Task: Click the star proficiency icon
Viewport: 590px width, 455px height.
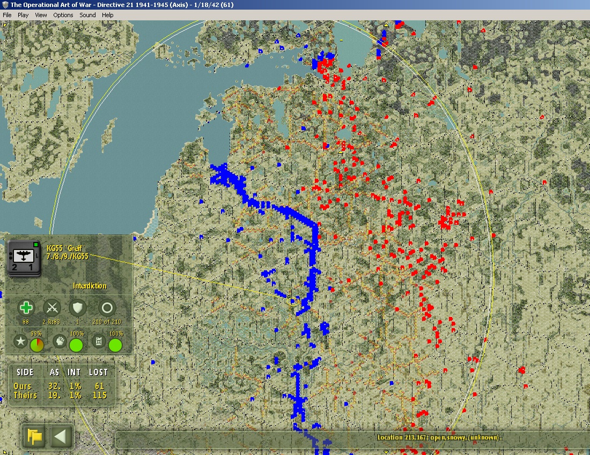Action: pos(20,342)
